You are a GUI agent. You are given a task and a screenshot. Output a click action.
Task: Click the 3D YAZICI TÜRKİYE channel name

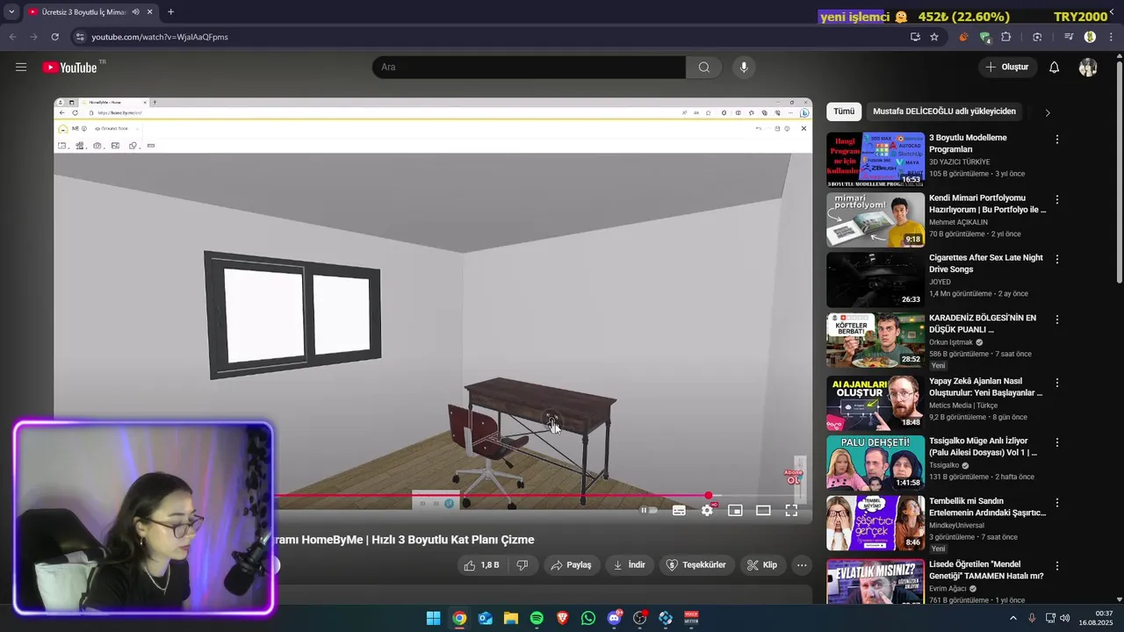959,162
